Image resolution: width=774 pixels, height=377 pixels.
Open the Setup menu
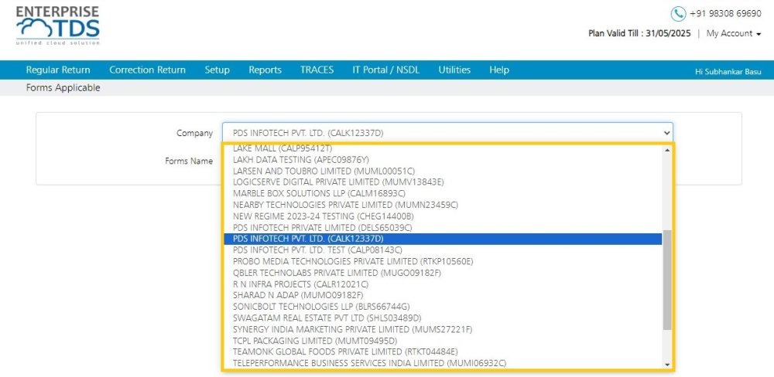pyautogui.click(x=217, y=70)
